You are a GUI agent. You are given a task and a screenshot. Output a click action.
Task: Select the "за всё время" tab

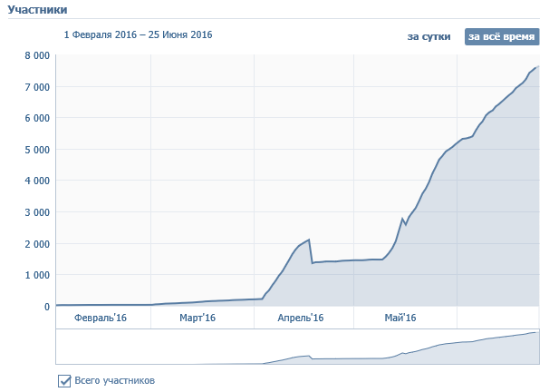(x=501, y=37)
